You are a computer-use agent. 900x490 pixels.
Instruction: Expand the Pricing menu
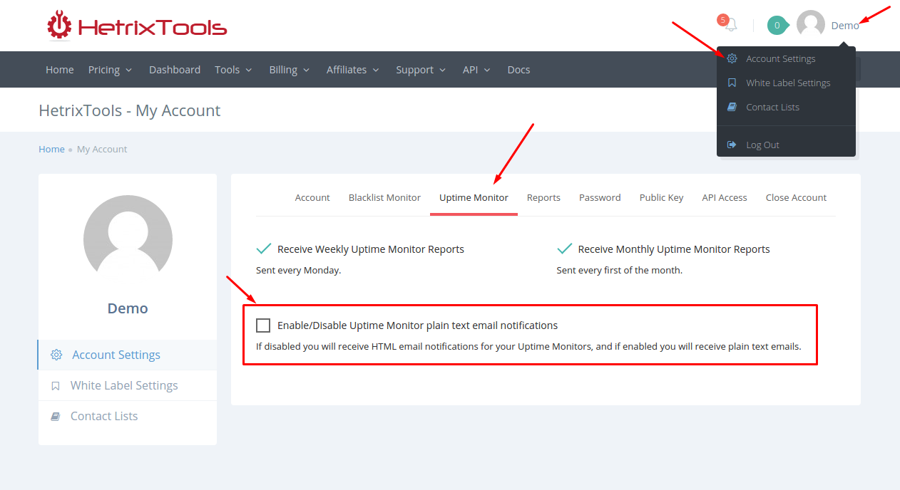(x=111, y=70)
